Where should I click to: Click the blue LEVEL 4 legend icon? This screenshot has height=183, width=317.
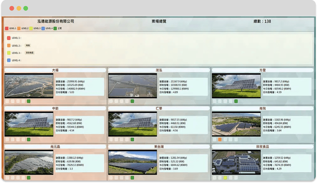point(43,28)
